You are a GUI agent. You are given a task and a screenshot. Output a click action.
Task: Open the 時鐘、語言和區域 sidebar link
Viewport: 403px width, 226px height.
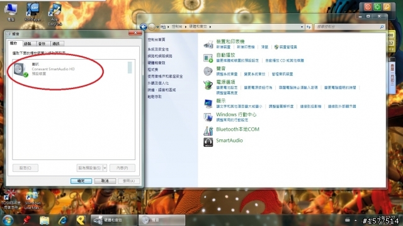coord(162,90)
